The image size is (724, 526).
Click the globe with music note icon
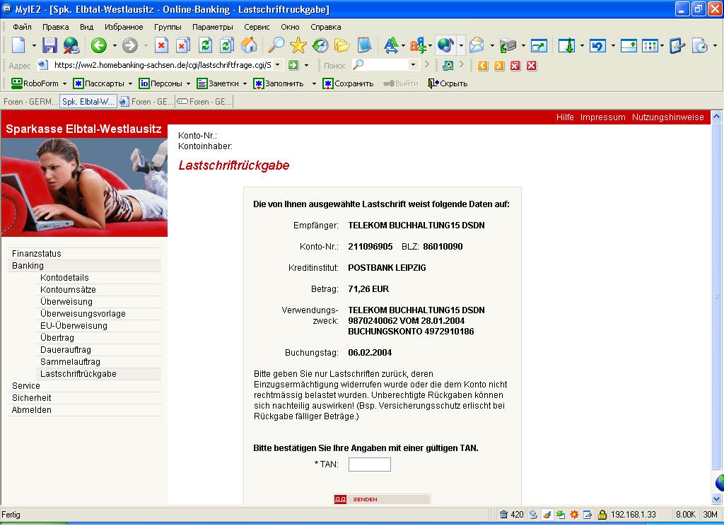click(445, 45)
